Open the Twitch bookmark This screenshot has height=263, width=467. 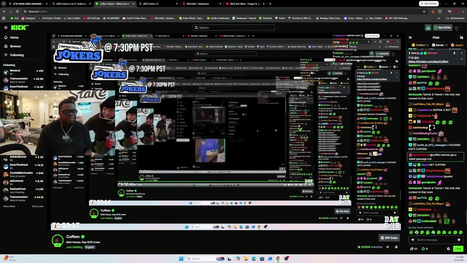click(x=280, y=18)
